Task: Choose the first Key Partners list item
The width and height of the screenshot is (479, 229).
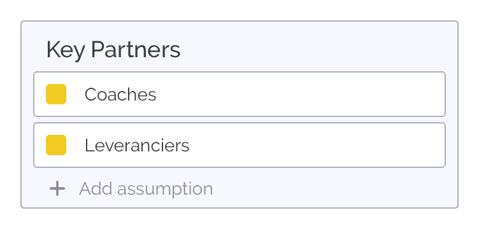Action: [240, 94]
